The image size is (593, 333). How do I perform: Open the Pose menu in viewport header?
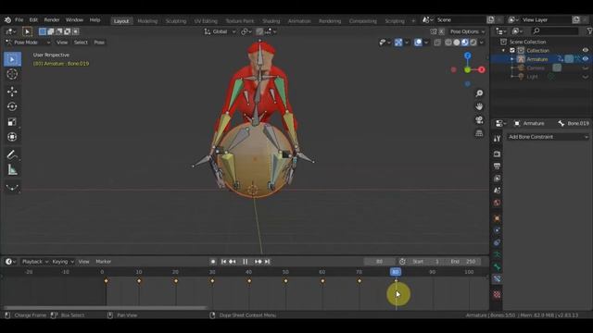coord(99,43)
